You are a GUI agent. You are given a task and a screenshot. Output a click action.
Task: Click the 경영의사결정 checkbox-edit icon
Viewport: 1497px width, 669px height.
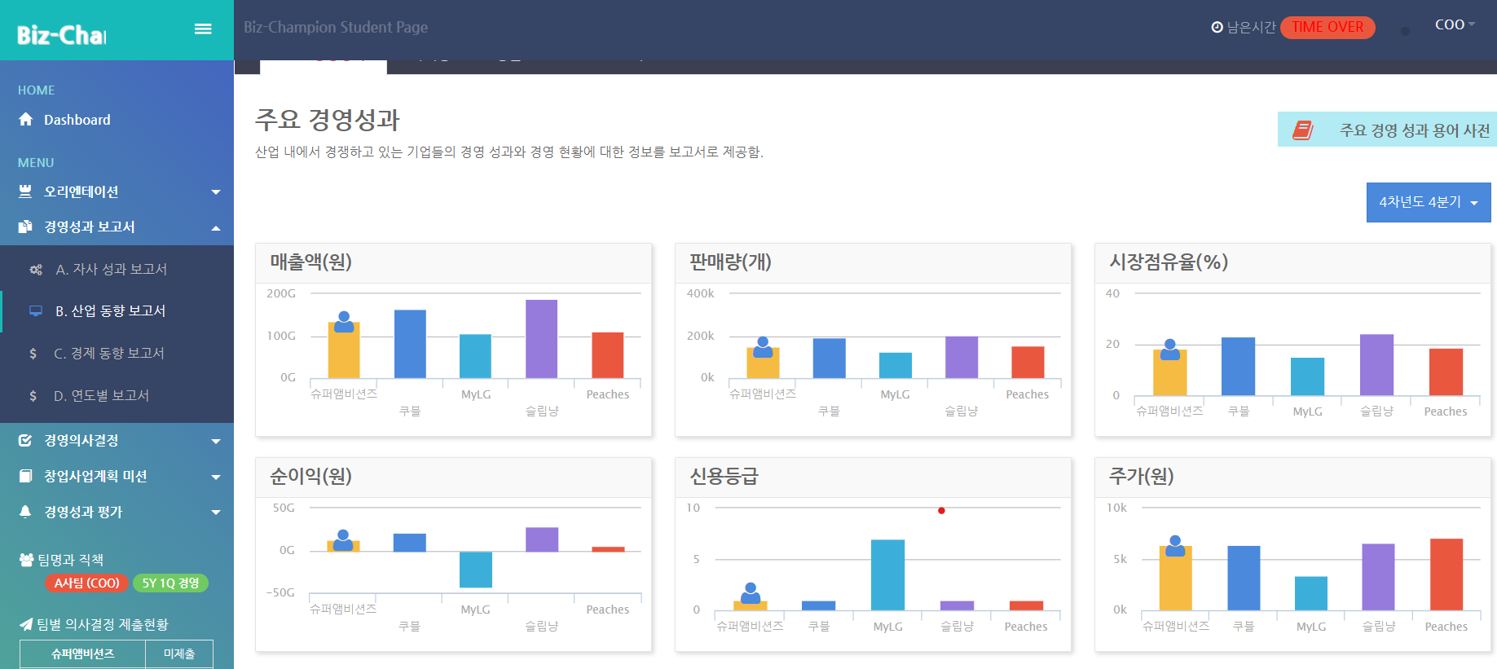[x=26, y=441]
